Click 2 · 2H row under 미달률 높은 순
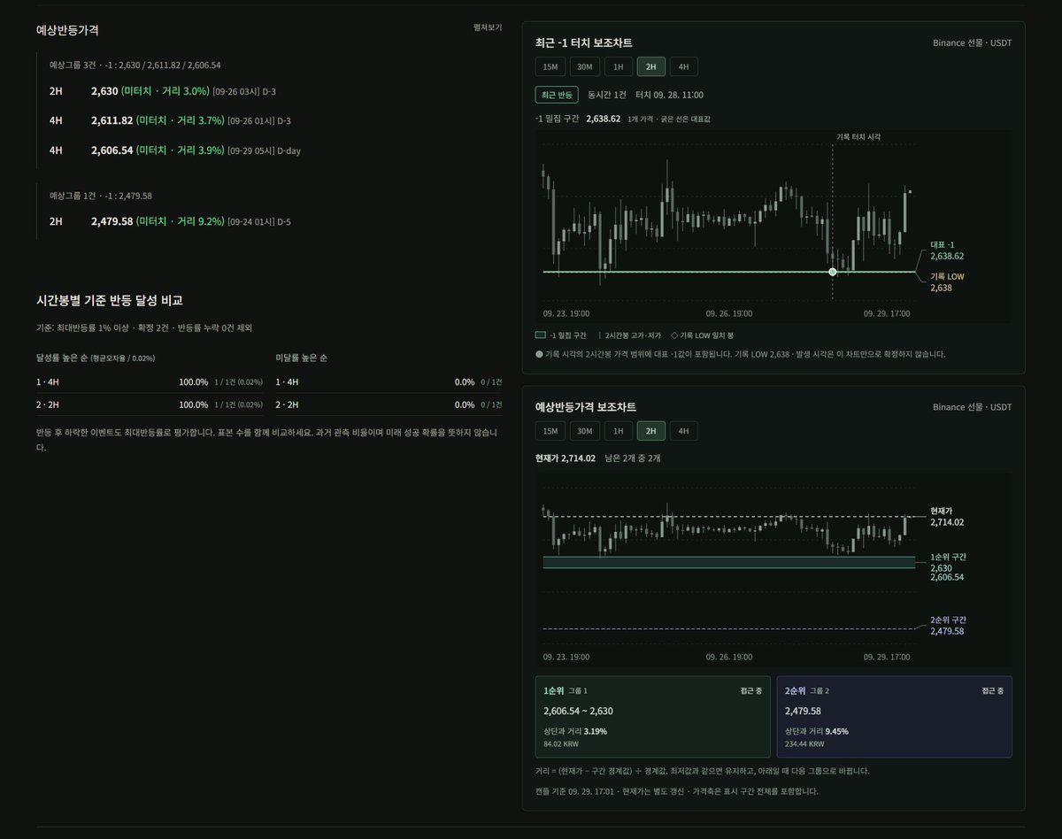Image resolution: width=1062 pixels, height=839 pixels. pos(389,404)
